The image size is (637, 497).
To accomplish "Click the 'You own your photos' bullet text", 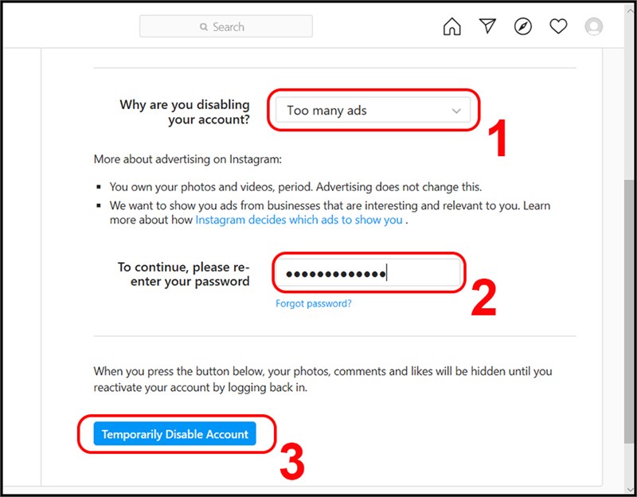I will (295, 187).
